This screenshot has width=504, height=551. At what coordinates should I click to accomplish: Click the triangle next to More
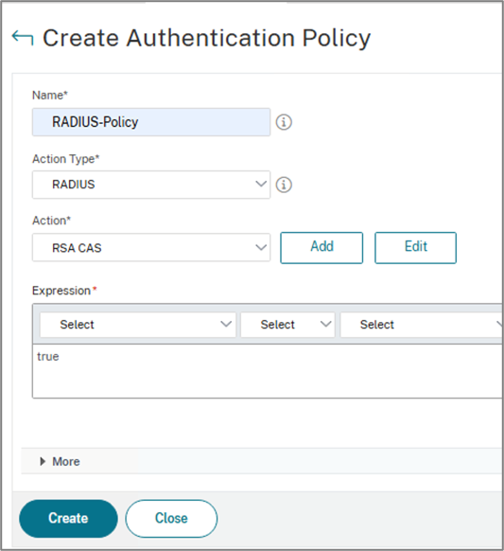pyautogui.click(x=43, y=461)
